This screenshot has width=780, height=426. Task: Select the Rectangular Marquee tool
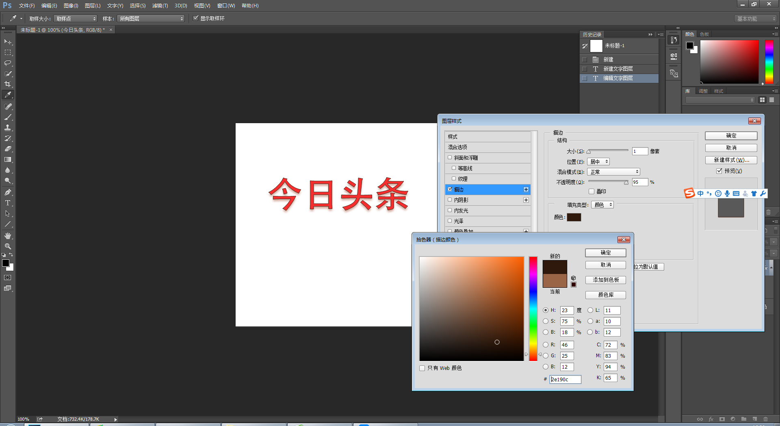coord(8,52)
